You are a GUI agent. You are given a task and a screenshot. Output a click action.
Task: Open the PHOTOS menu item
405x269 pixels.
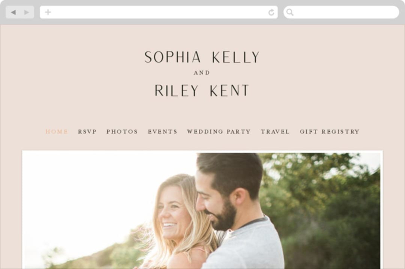pos(122,132)
